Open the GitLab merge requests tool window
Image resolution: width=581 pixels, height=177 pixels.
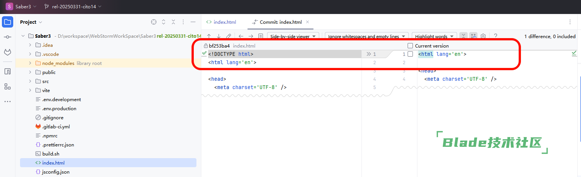[x=8, y=52]
